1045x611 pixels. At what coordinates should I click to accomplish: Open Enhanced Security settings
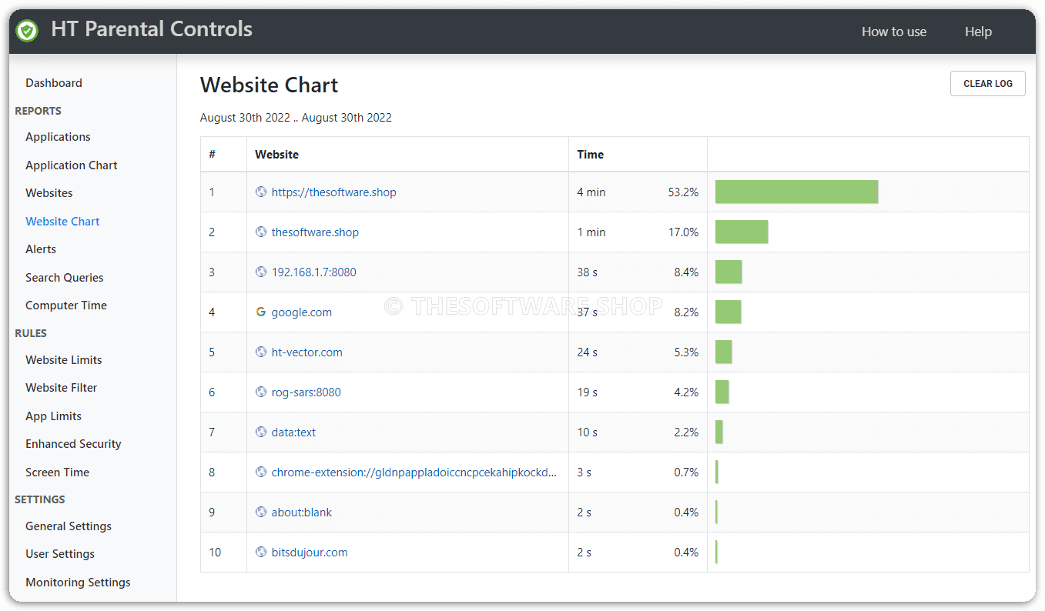coord(73,444)
